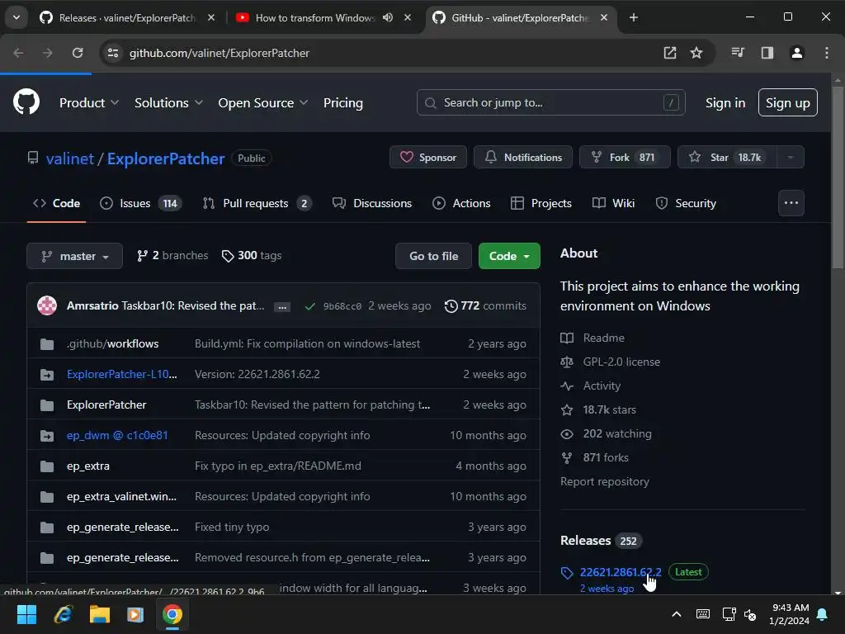Open the tab search dropdown in Chrome
The image size is (845, 634).
pos(17,18)
